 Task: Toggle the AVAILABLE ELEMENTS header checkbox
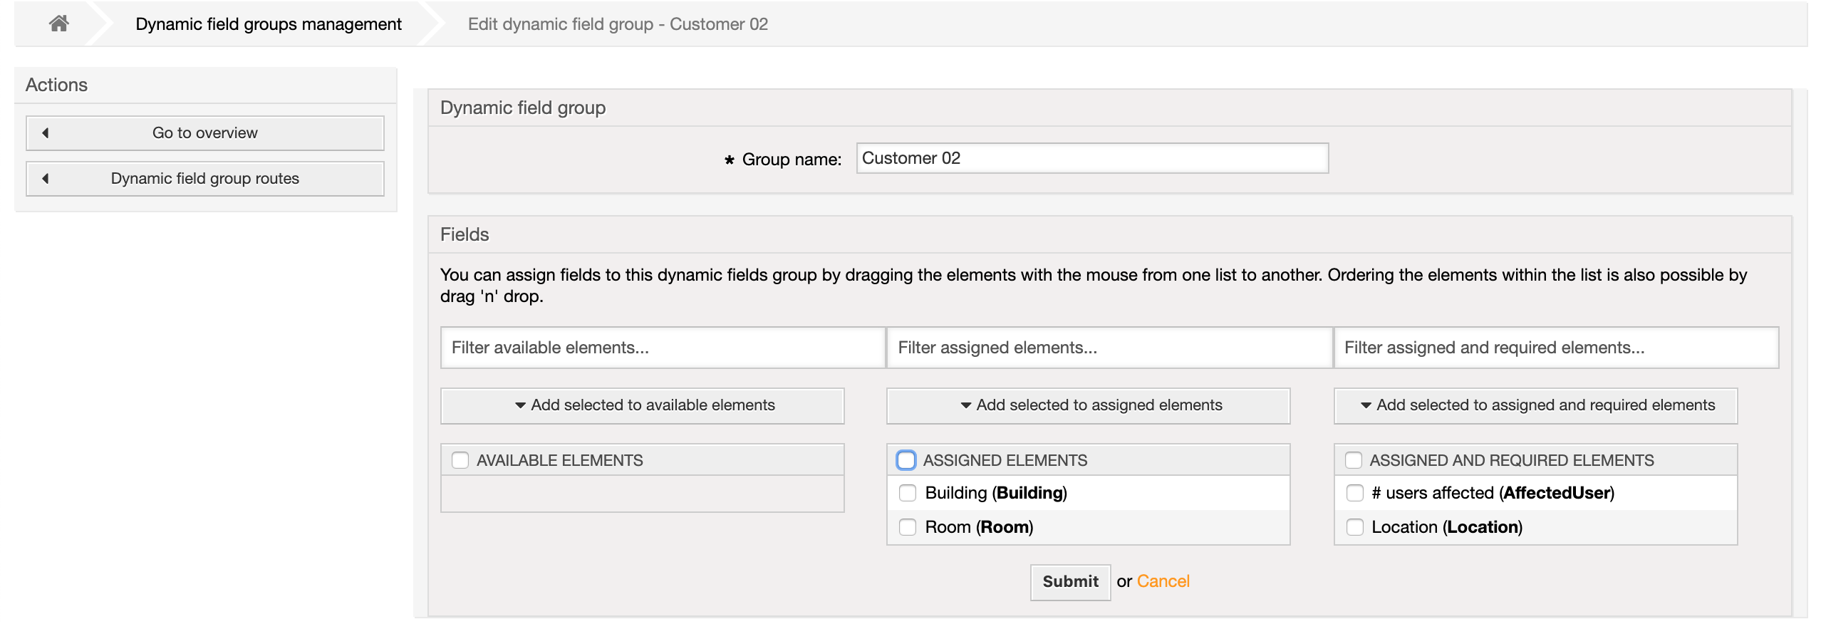point(460,460)
